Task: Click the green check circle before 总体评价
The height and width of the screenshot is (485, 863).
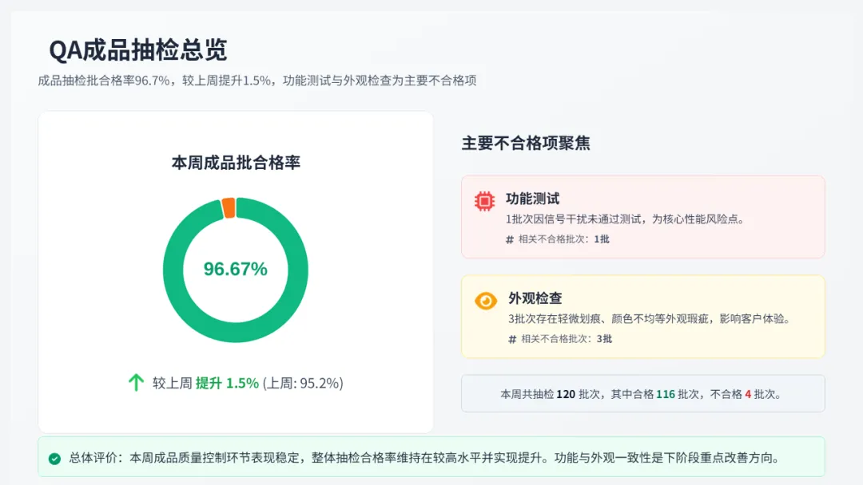Action: tap(54, 459)
